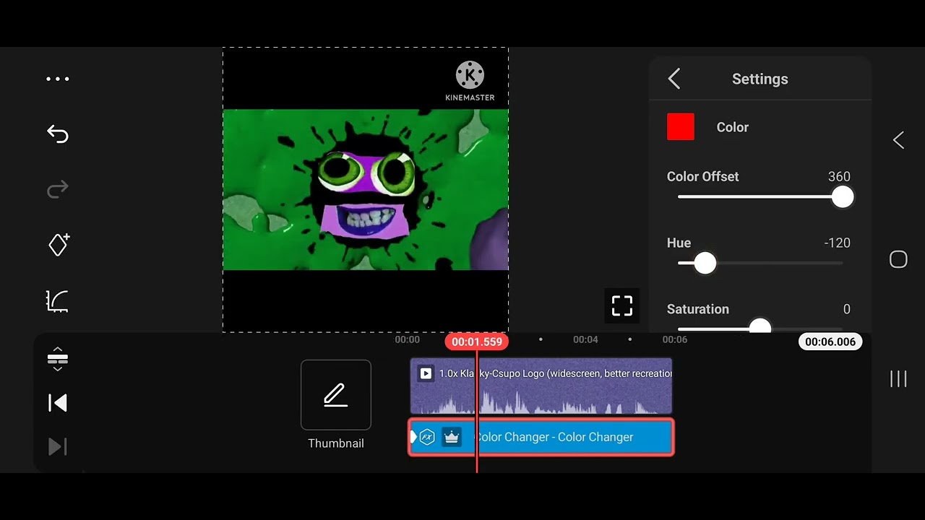Go back from the Settings panel

674,79
